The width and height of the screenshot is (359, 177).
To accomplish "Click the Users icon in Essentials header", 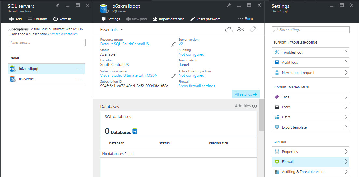I will point(241,30).
